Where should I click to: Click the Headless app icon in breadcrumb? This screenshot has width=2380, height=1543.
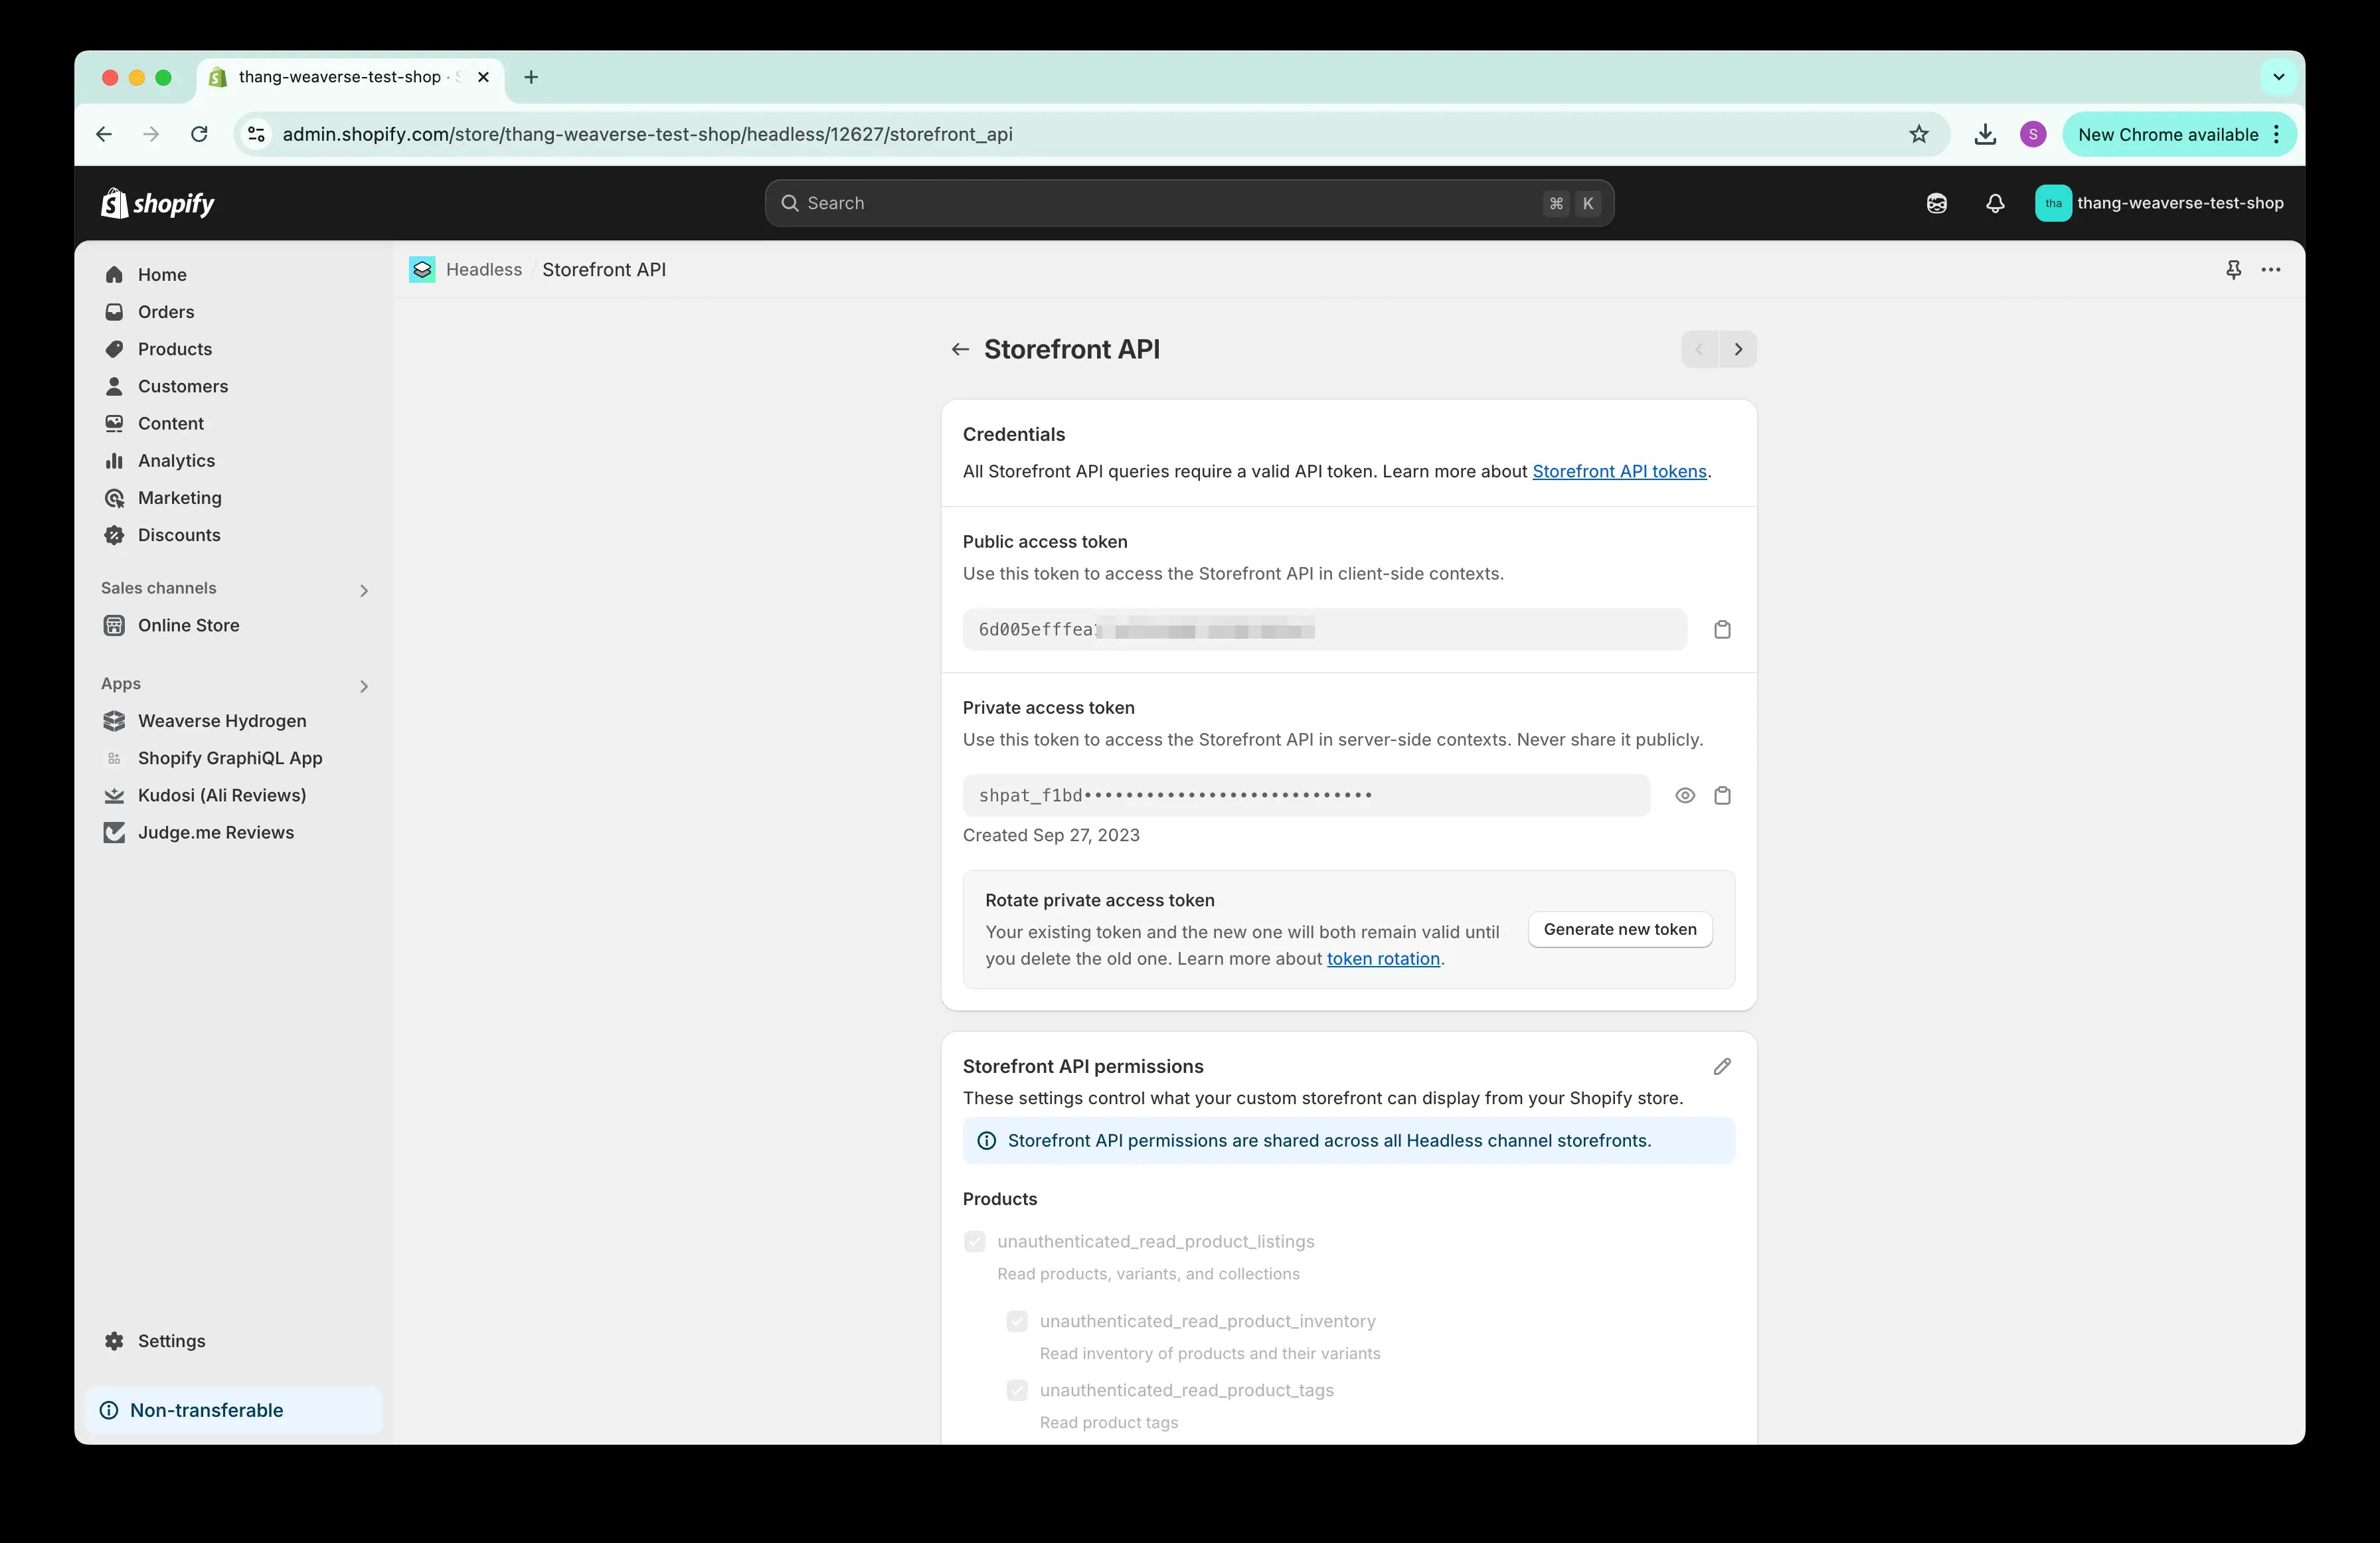point(422,270)
